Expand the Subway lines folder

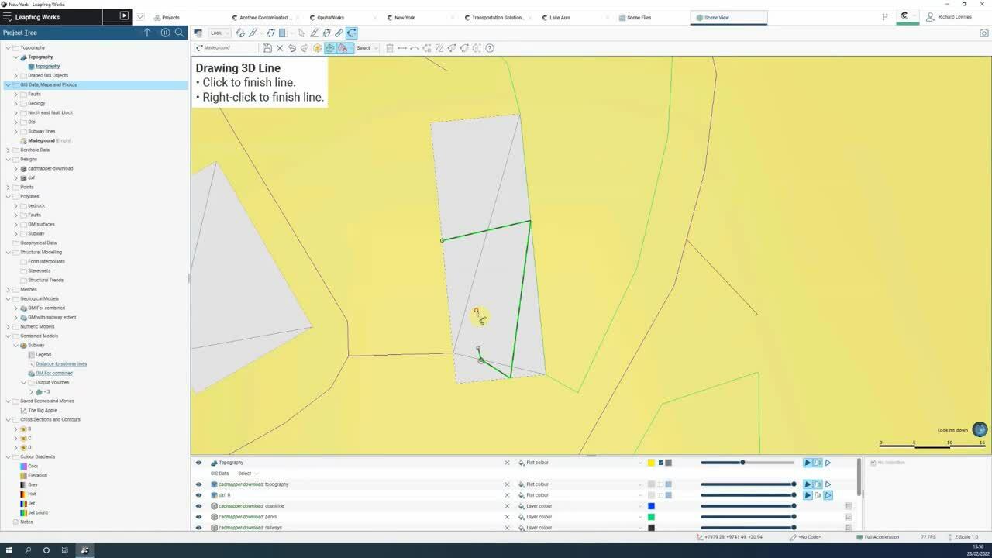point(15,131)
